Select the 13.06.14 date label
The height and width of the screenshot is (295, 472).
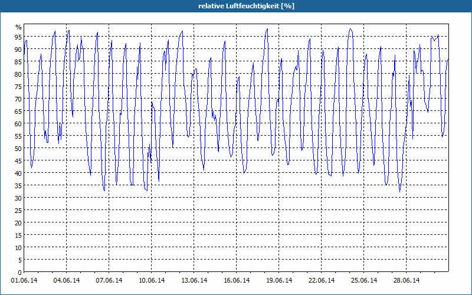pos(194,281)
